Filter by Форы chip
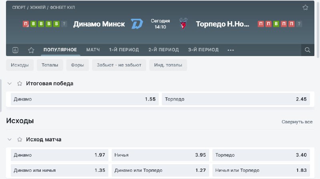The image size is (320, 179). click(x=77, y=65)
